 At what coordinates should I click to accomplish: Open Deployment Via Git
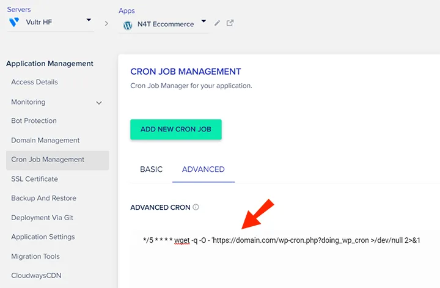click(42, 218)
